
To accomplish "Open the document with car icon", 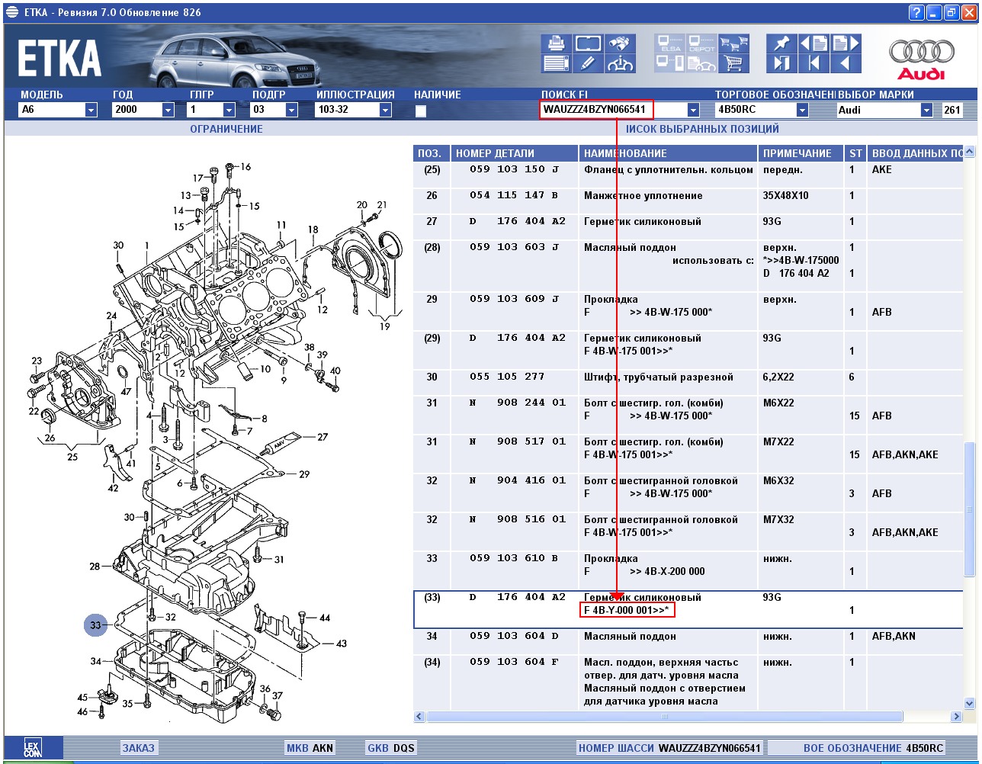I will coord(701,63).
